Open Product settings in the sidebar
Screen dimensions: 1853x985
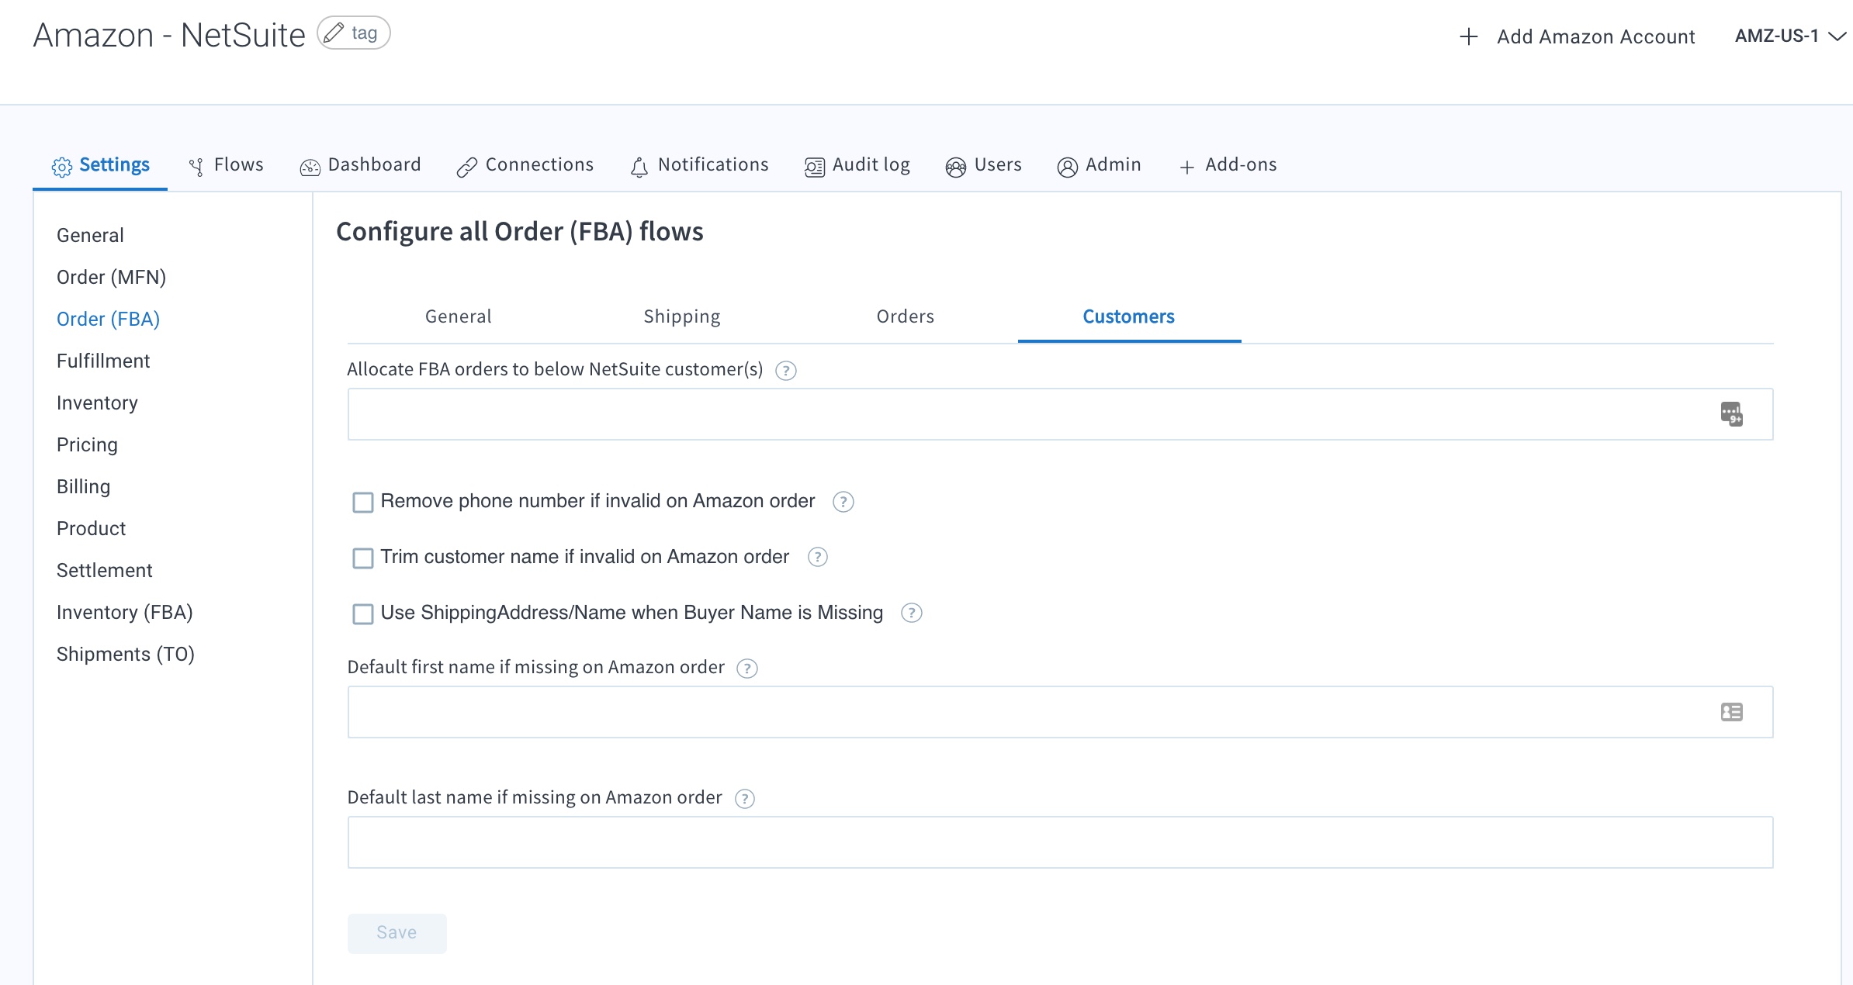click(91, 528)
